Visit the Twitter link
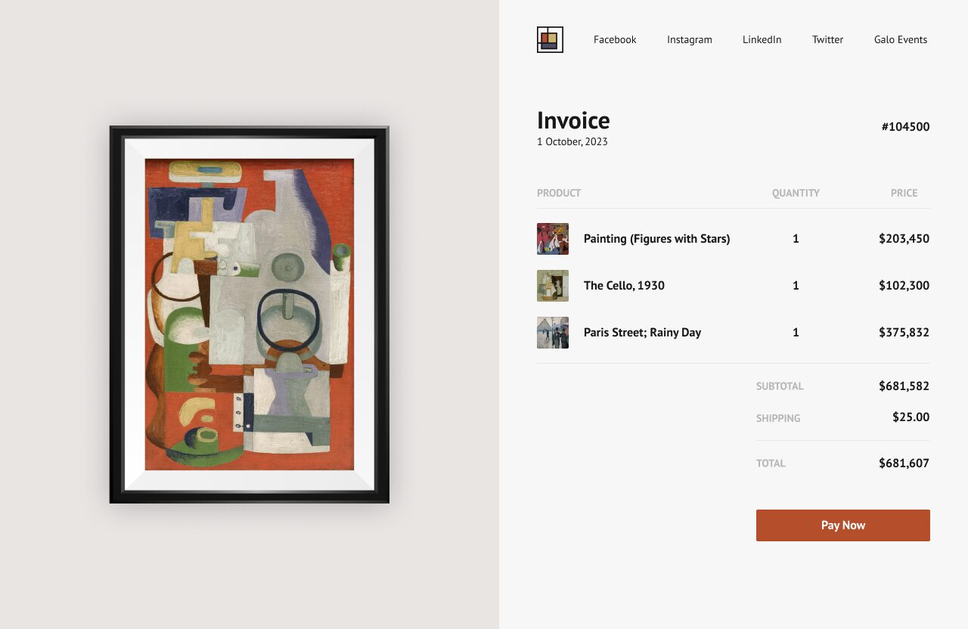Image resolution: width=968 pixels, height=629 pixels. coord(827,39)
